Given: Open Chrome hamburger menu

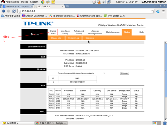Looking at the screenshot, I should [163, 11].
